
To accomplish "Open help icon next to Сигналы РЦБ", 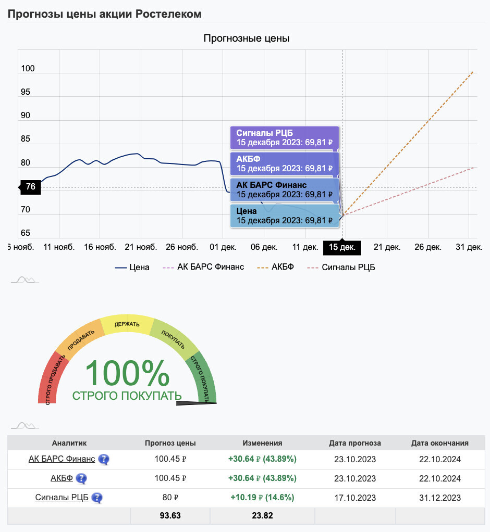I will [97, 498].
